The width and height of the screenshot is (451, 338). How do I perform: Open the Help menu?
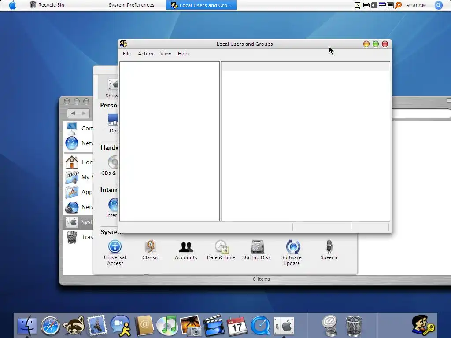(183, 54)
